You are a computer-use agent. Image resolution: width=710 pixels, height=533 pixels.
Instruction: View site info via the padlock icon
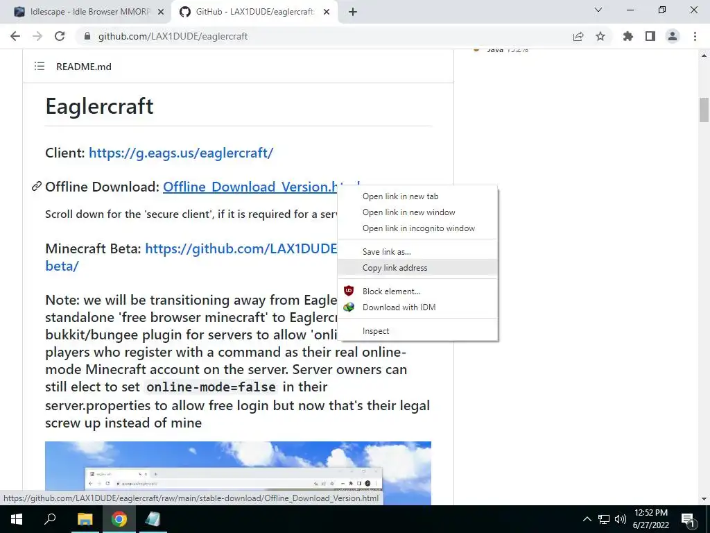[x=87, y=36]
